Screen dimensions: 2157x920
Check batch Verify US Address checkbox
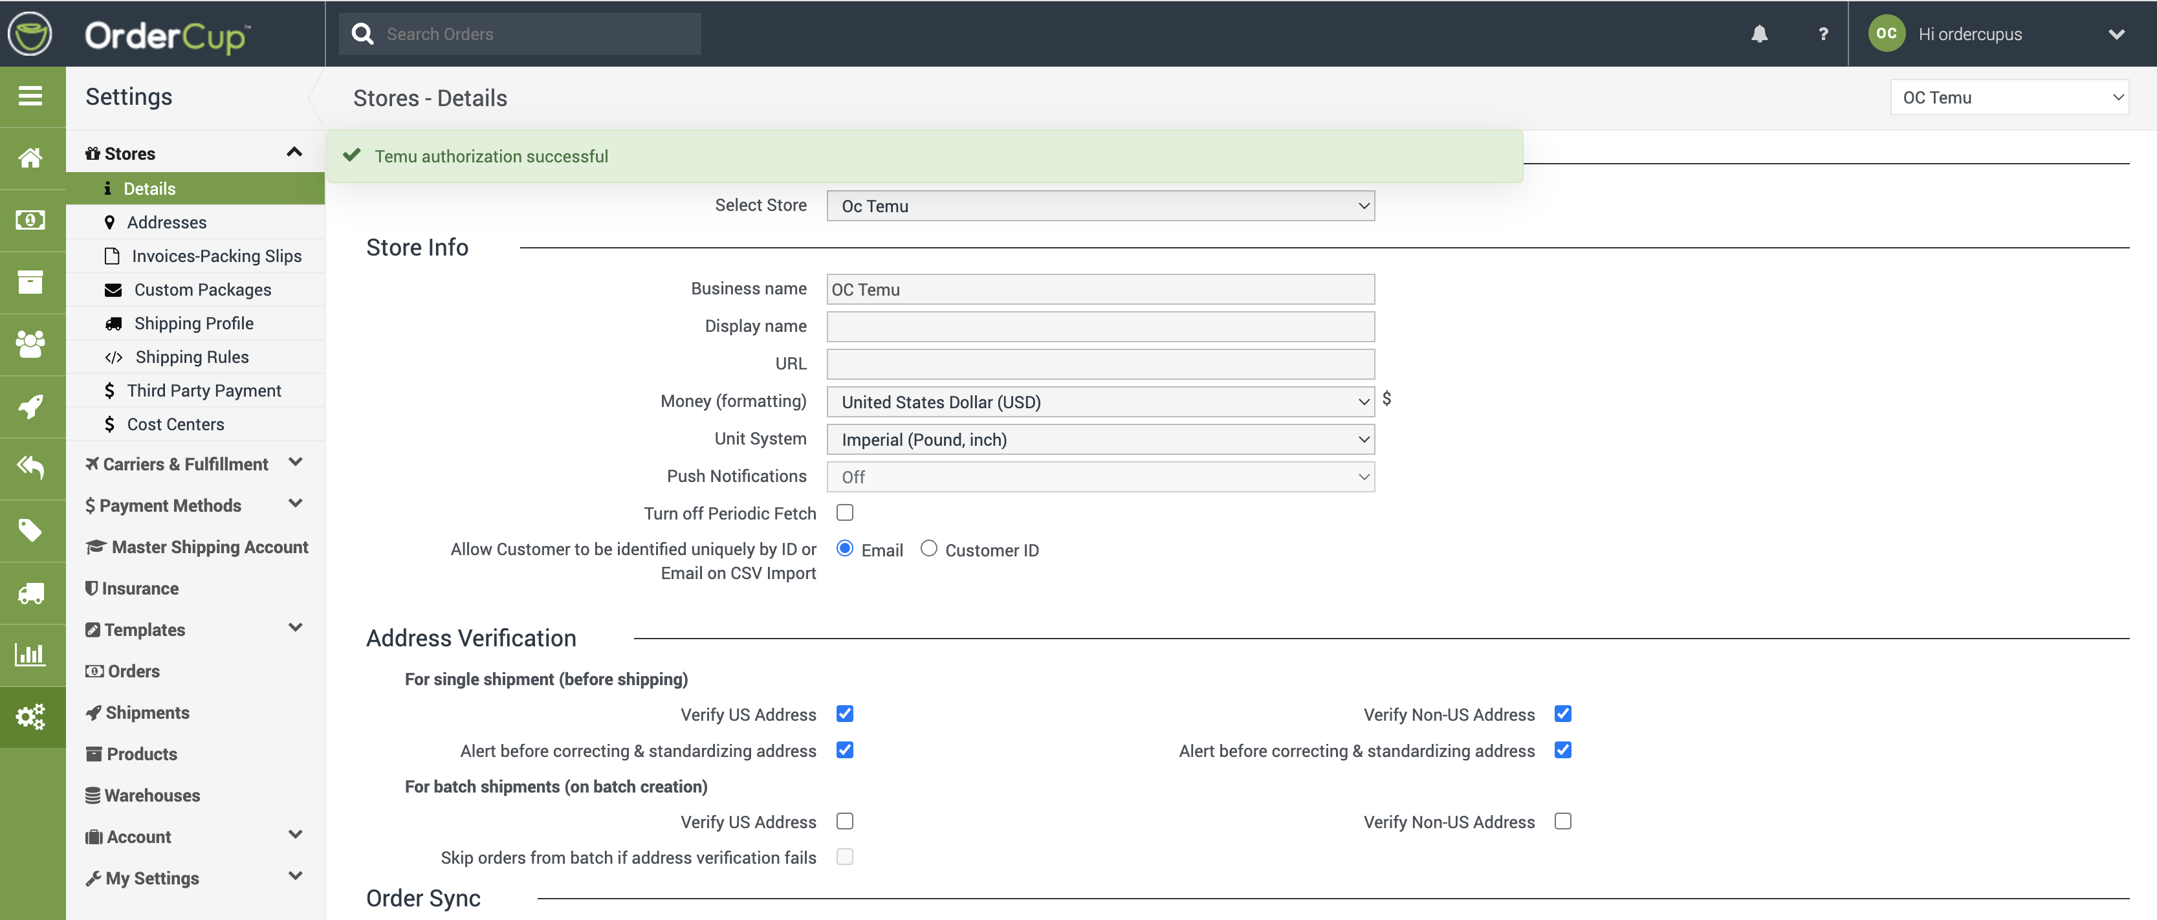point(845,821)
